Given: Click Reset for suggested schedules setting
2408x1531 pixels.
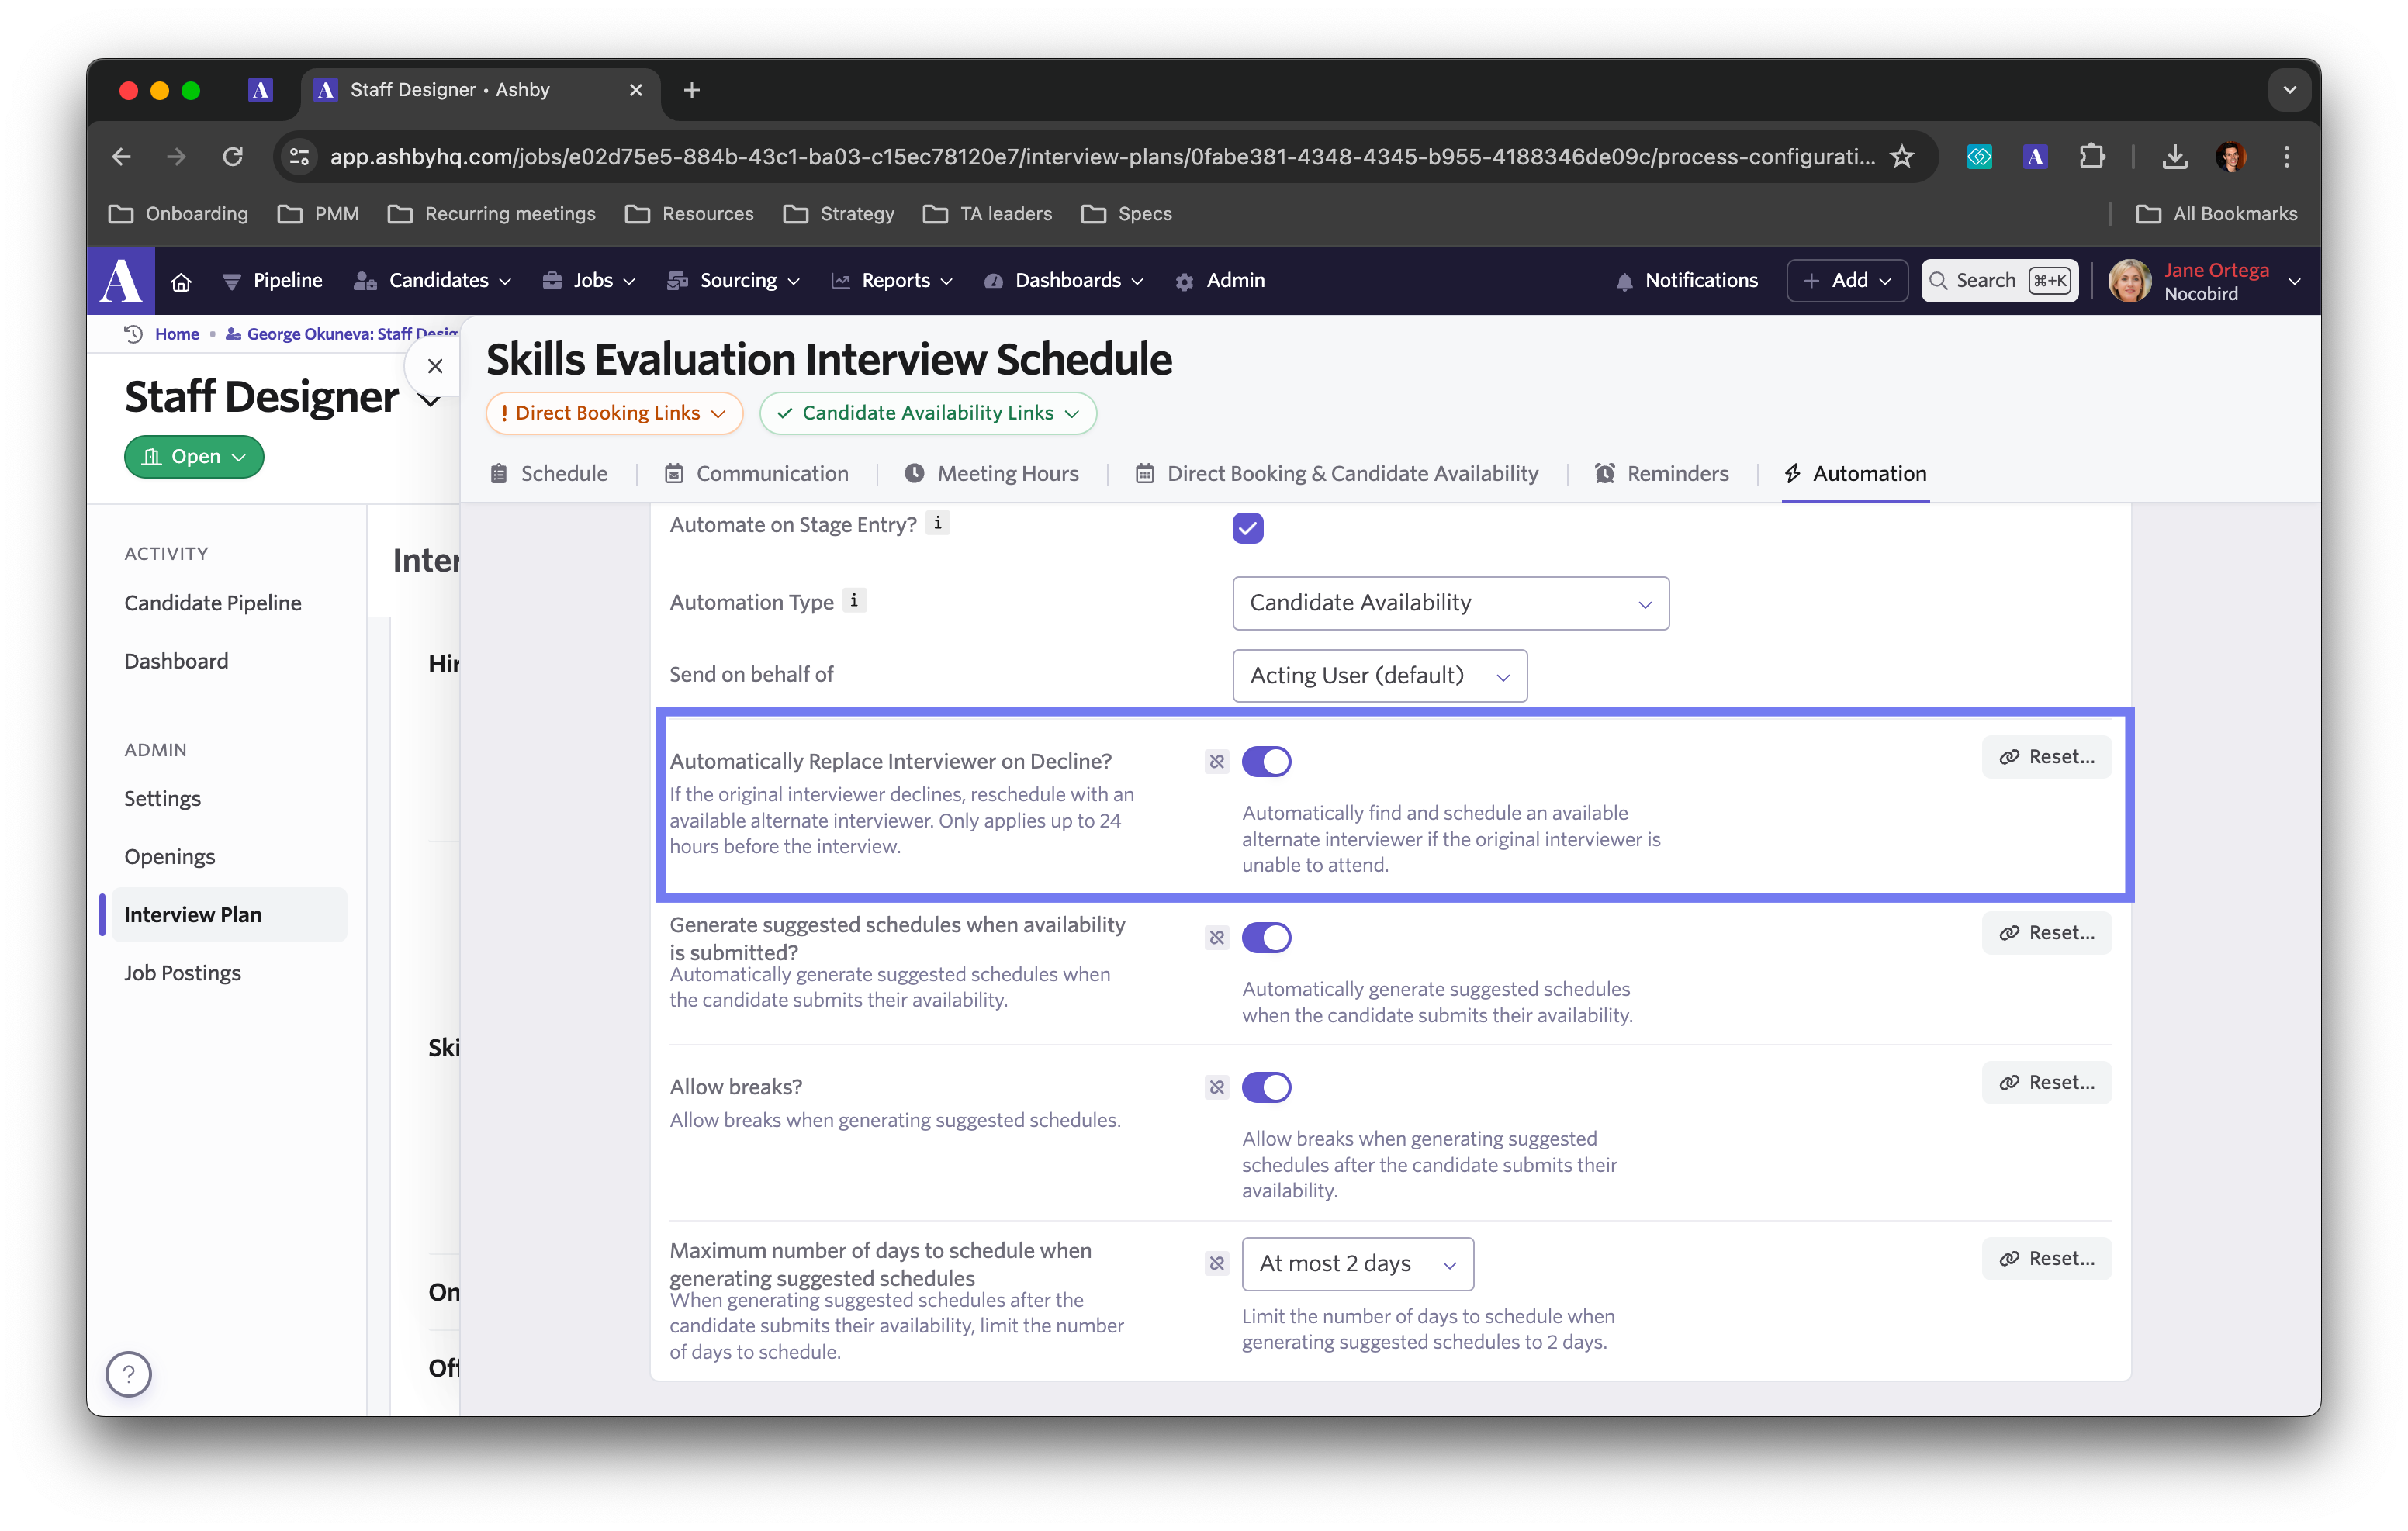Looking at the screenshot, I should coord(2043,931).
